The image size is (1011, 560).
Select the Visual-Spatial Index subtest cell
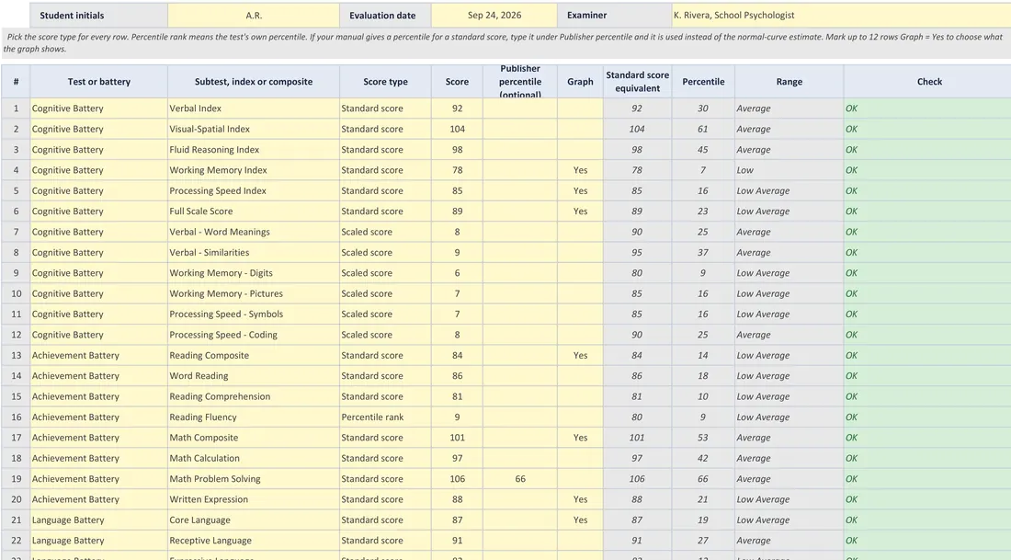pyautogui.click(x=254, y=129)
